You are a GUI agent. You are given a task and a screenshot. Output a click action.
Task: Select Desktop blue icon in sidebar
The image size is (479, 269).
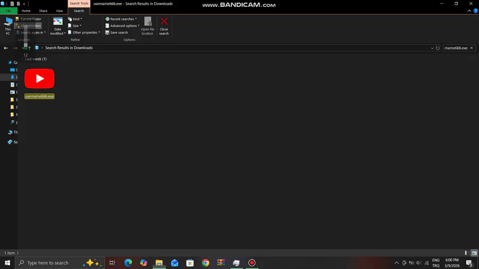[x=12, y=70]
